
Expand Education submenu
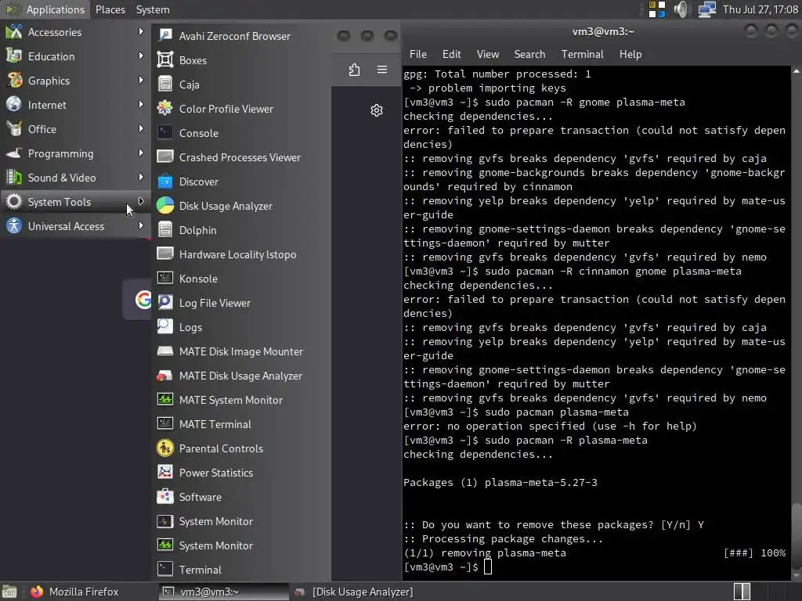(x=75, y=56)
